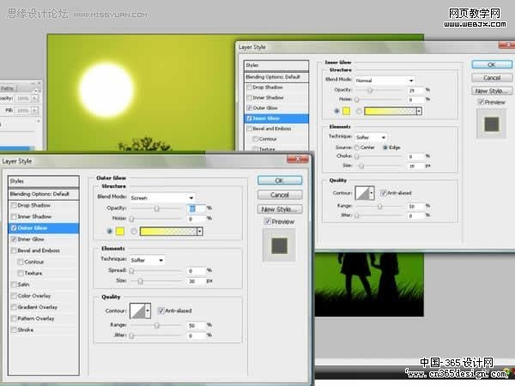The image size is (515, 386).
Task: Toggle Preview checkbox in Inner Glow dialog
Action: point(481,102)
